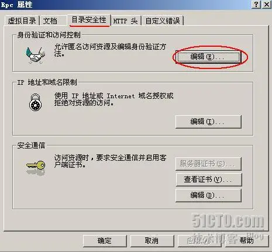272x252 pixels.
Task: Click the combination lock IP restriction icon
Action: coord(35,102)
